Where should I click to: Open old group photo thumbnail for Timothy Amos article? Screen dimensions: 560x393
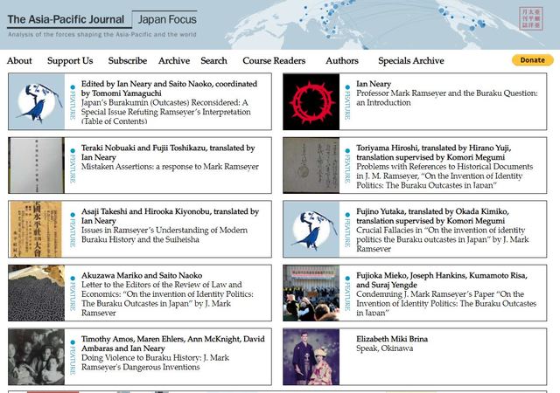[x=37, y=356]
